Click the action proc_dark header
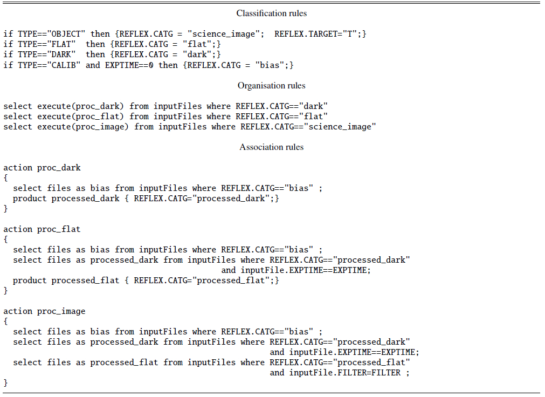The image size is (545, 397). click(42, 168)
